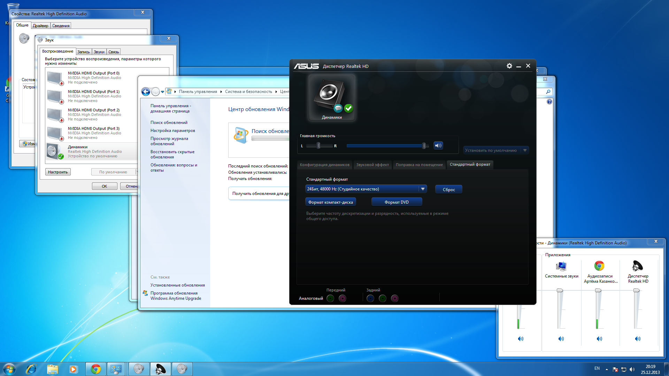Click OK in Звук dialog
The image size is (669, 376).
(x=105, y=186)
